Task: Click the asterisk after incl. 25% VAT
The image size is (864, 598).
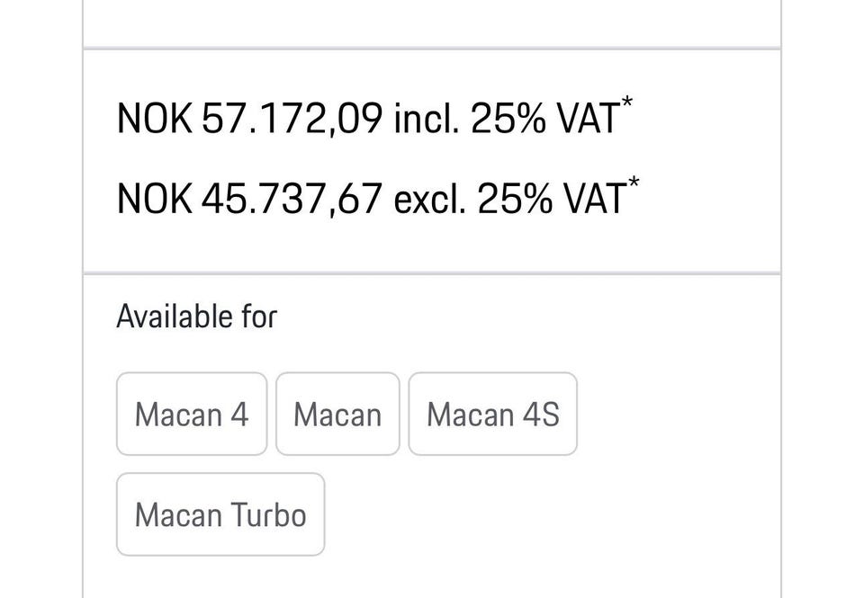Action: pos(627,103)
